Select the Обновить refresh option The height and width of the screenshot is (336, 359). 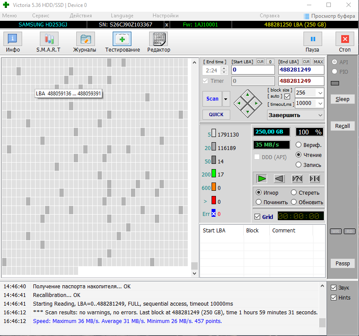point(294,202)
